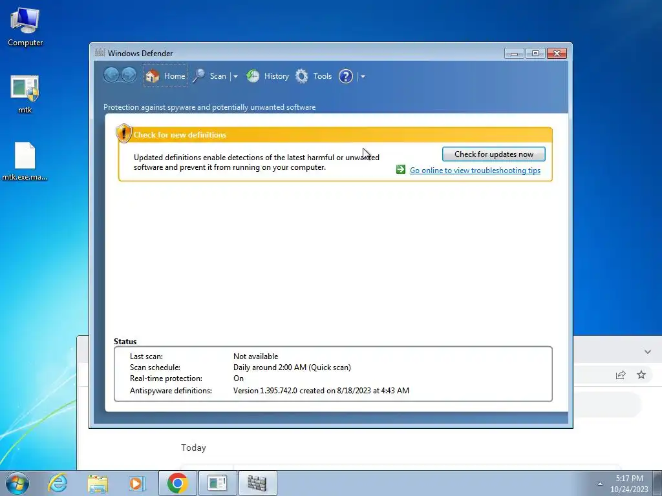Click the 'Check for new definitions' heading
This screenshot has width=662, height=496.
point(180,135)
